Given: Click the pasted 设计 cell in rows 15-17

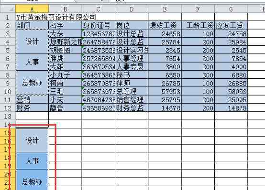Looking at the screenshot, I should click(x=32, y=140).
